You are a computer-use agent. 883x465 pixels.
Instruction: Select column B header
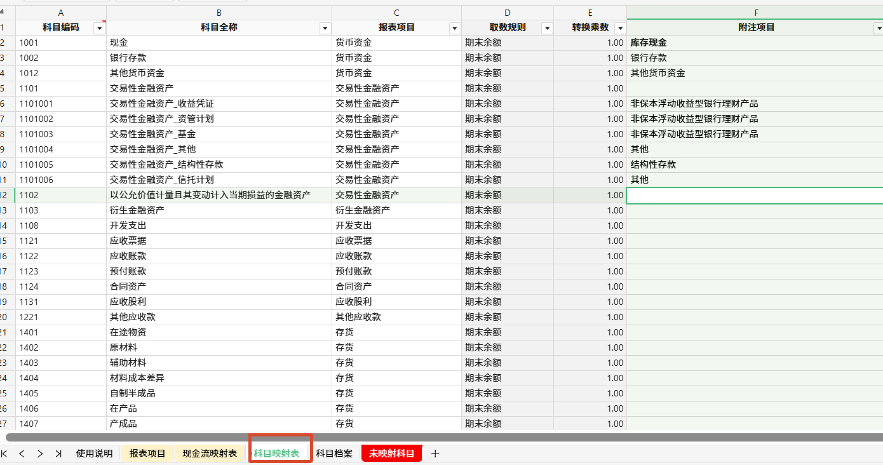[219, 13]
